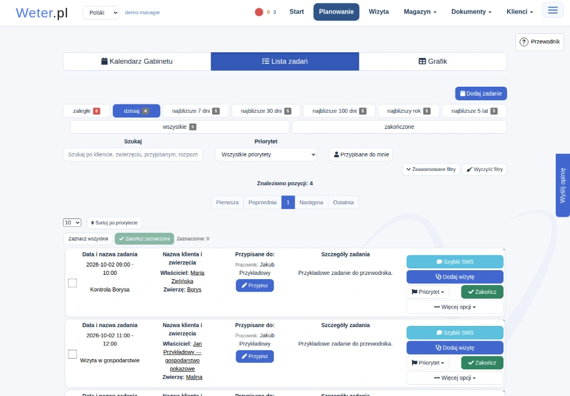
Task: Click the Szukaj search input field
Action: 133,154
